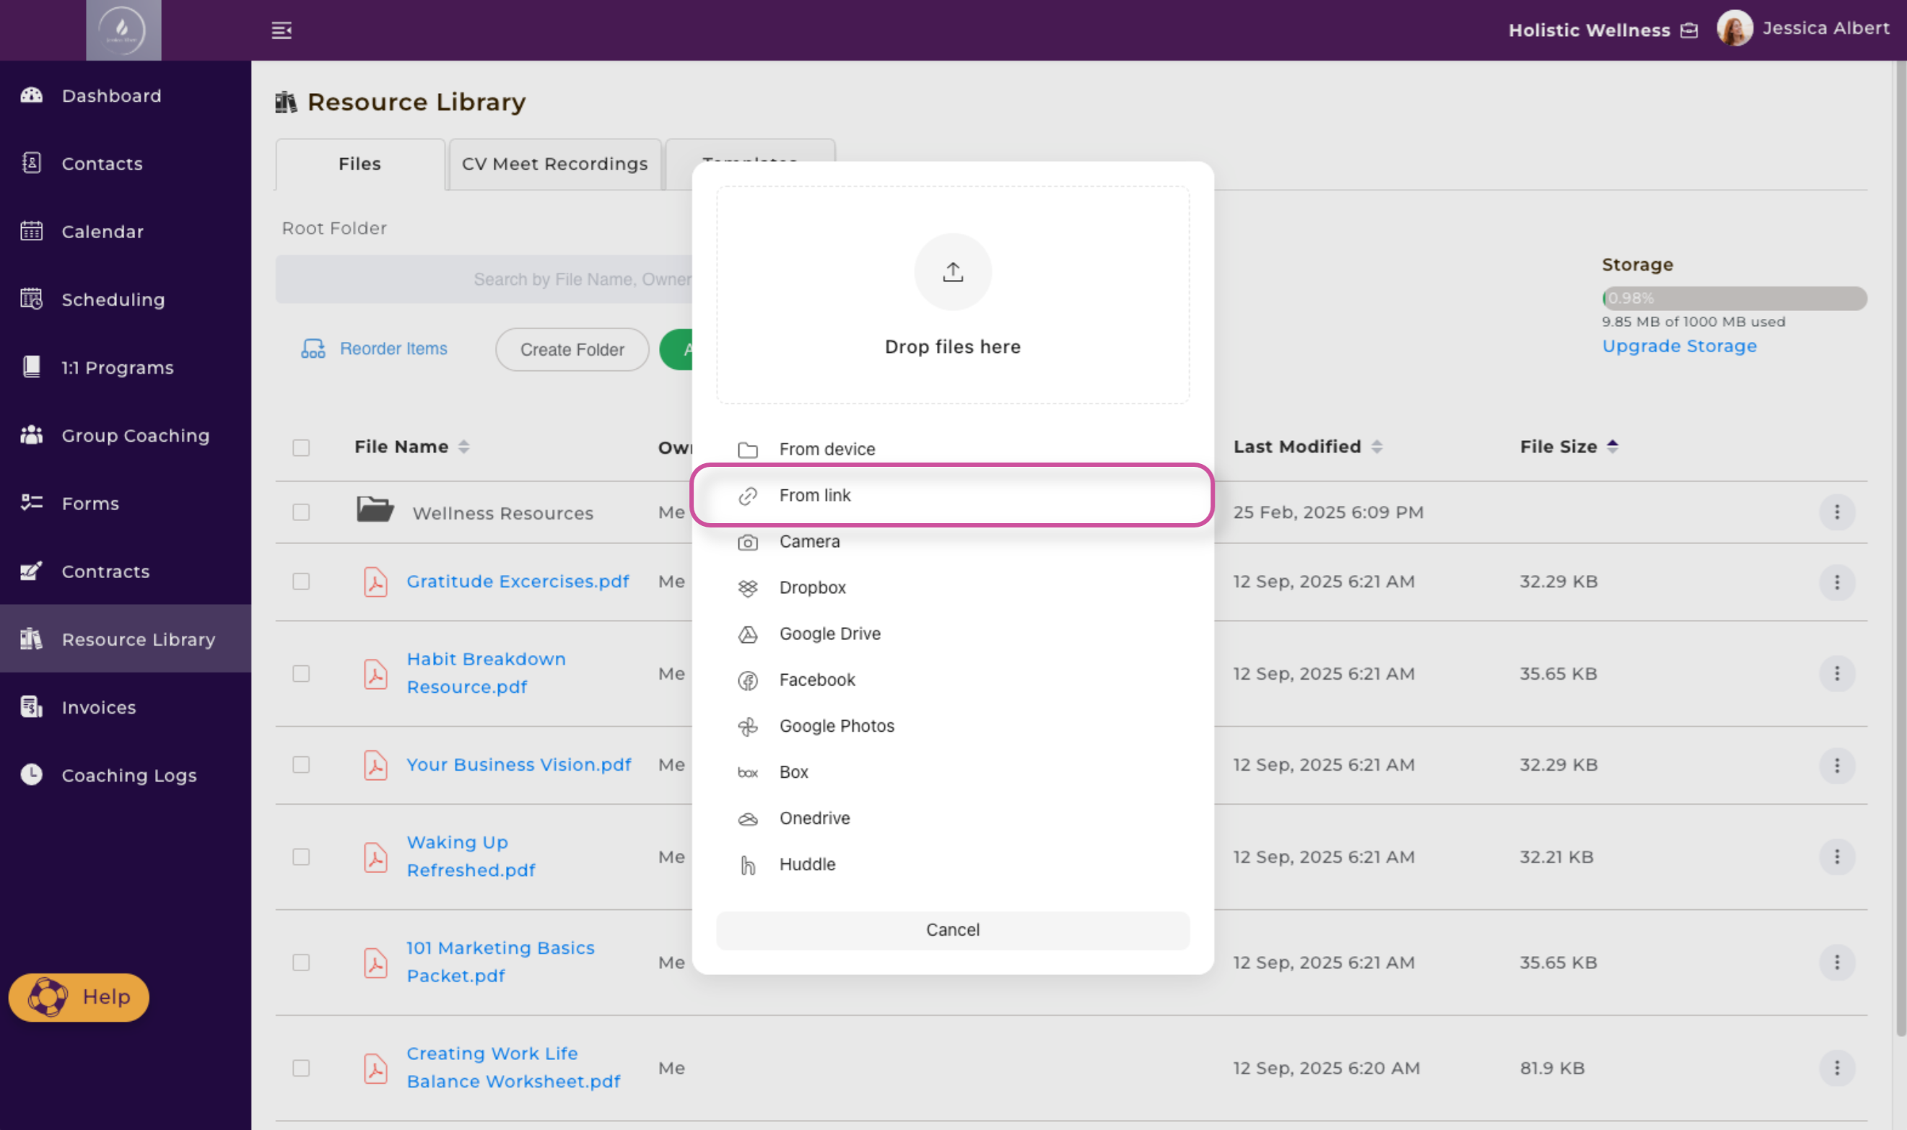This screenshot has width=1907, height=1130.
Task: Check the select-all box in the table header
Action: pos(301,447)
